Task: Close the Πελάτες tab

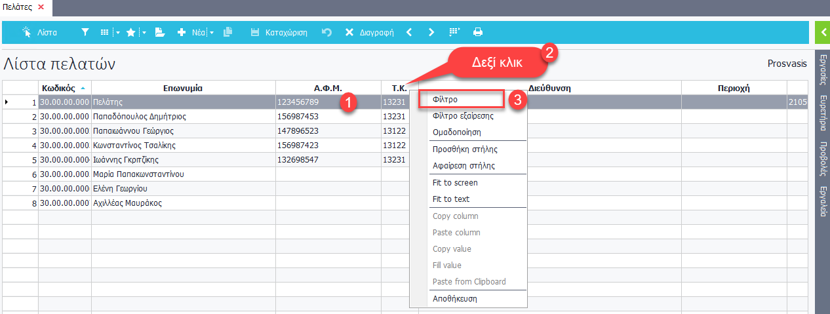Action: pyautogui.click(x=41, y=7)
